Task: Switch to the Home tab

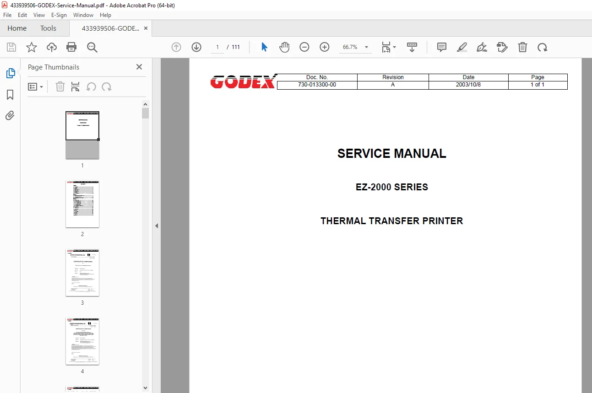Action: [x=17, y=28]
